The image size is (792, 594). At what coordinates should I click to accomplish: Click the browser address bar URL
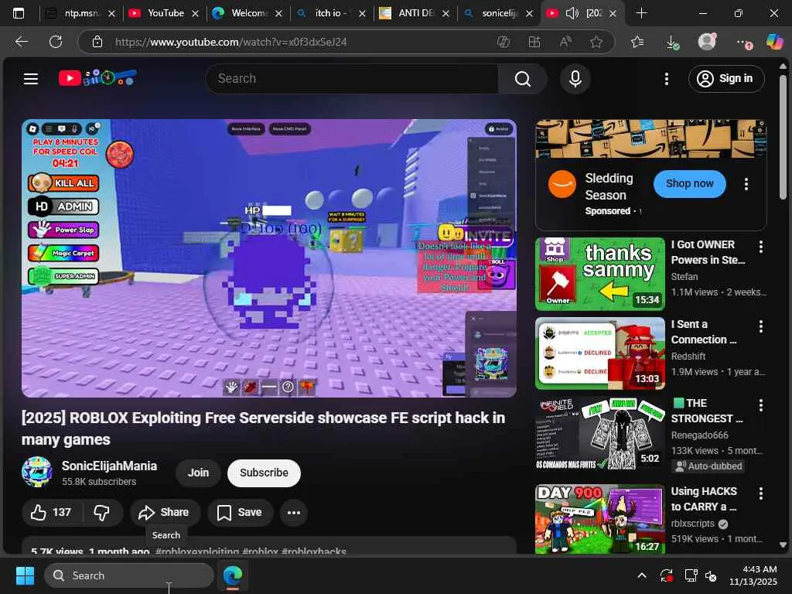(x=230, y=42)
